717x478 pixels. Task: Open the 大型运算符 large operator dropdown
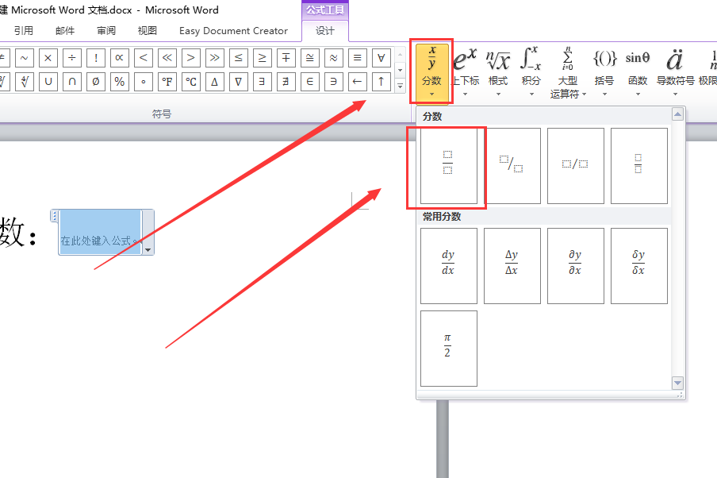click(x=567, y=71)
